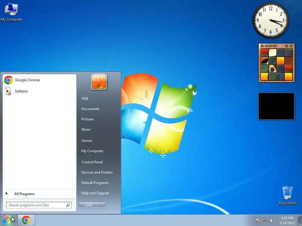Click the magnifier icon in the search box

pos(68,205)
